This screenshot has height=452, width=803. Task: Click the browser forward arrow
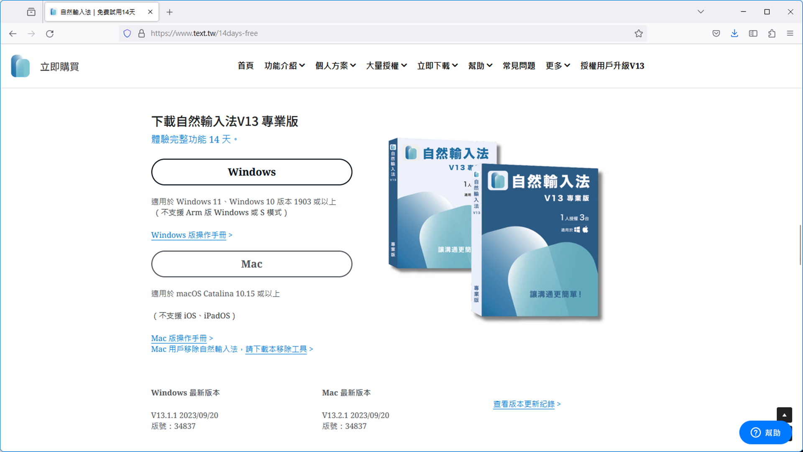tap(31, 33)
